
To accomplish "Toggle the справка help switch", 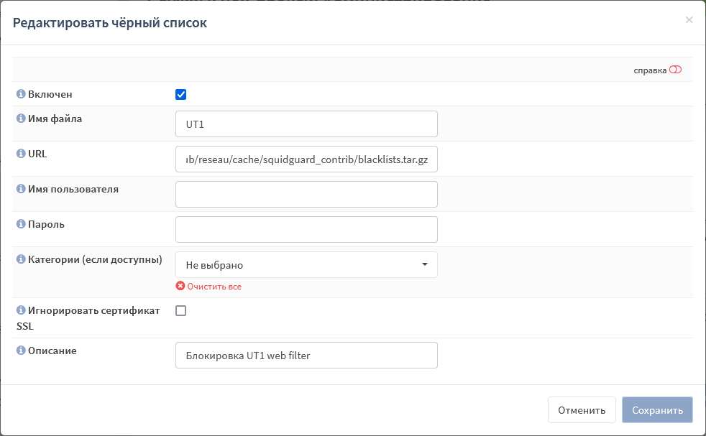I will click(675, 70).
